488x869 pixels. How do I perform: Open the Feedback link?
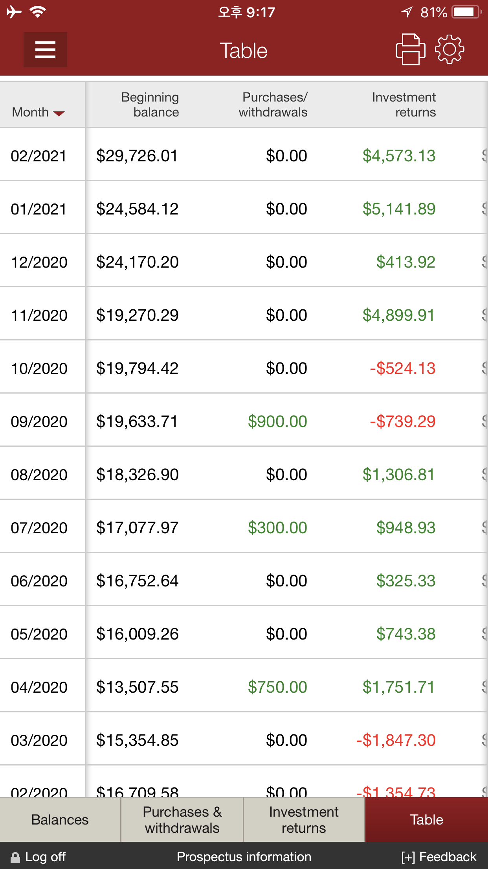(x=439, y=857)
